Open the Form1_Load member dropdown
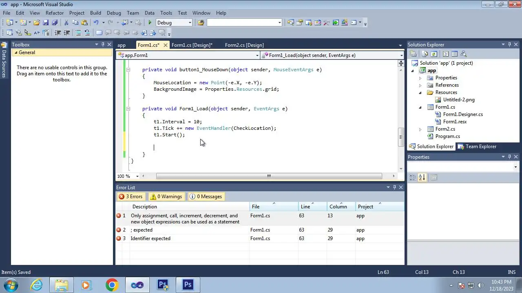 [401, 55]
